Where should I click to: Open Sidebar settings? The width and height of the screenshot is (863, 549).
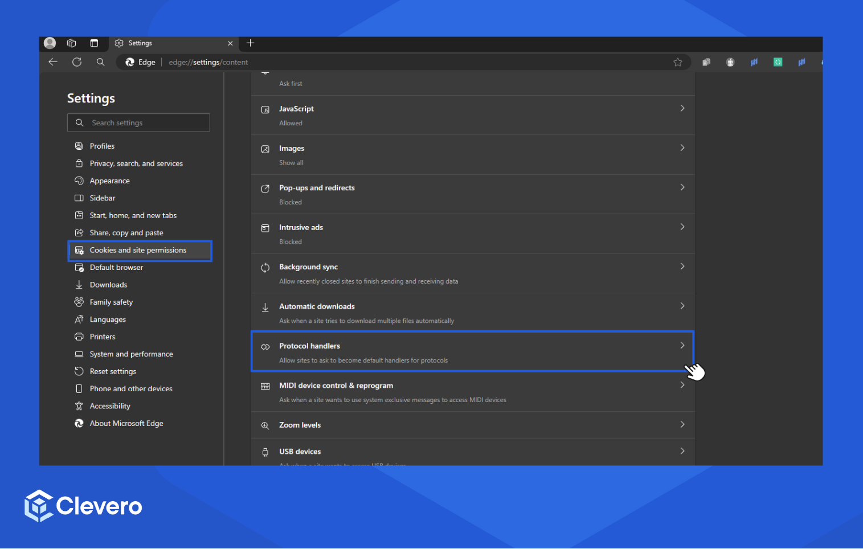(x=103, y=198)
